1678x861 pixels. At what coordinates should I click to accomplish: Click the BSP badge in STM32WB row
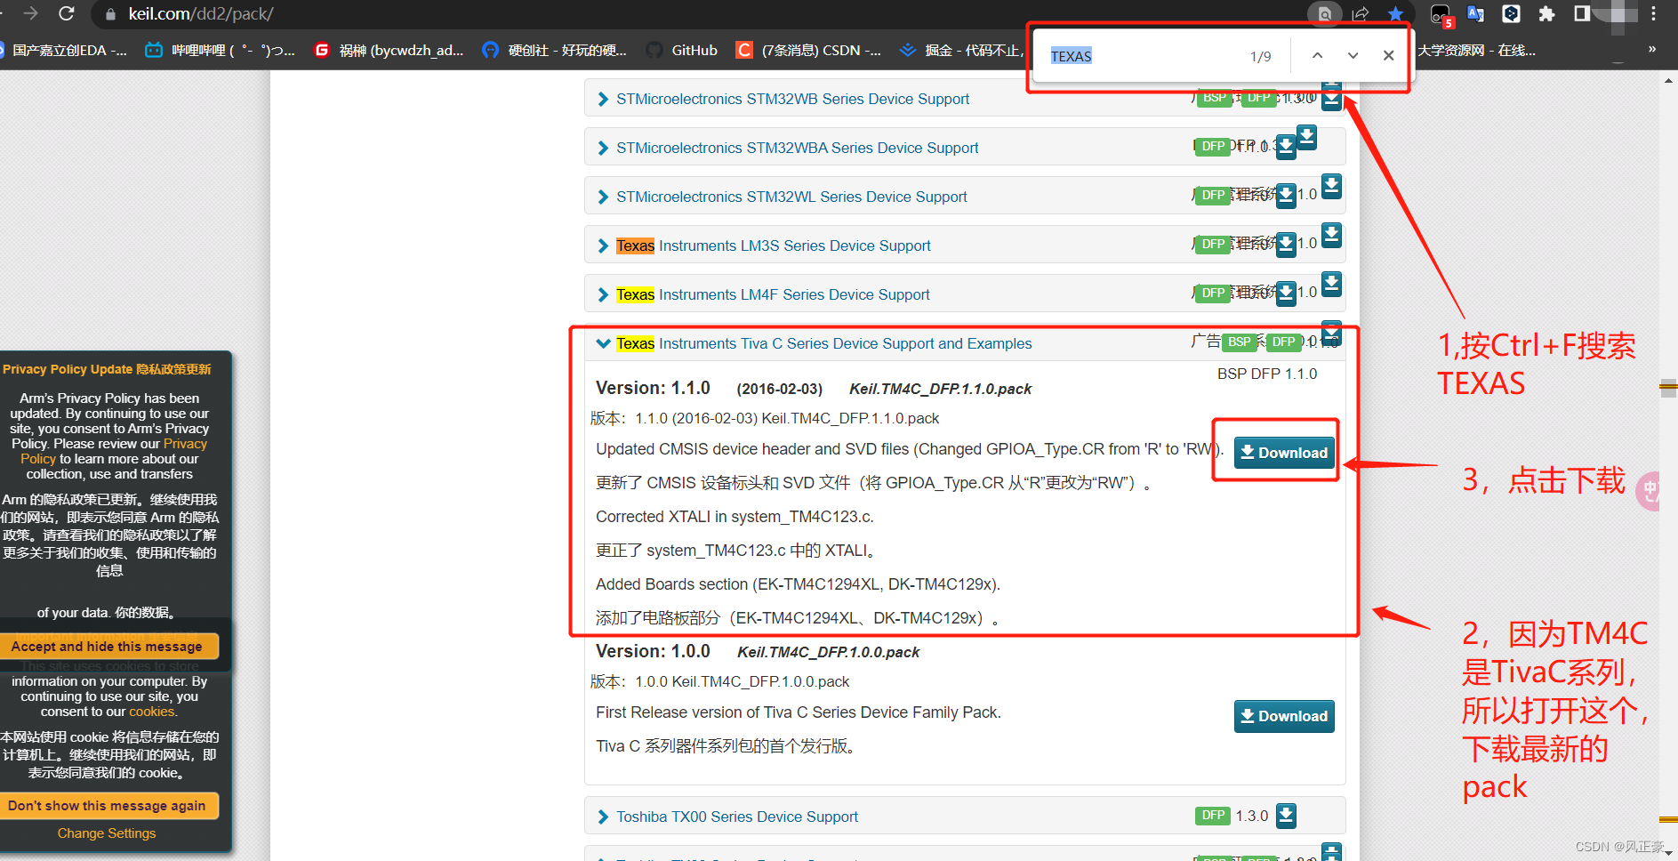tap(1215, 97)
